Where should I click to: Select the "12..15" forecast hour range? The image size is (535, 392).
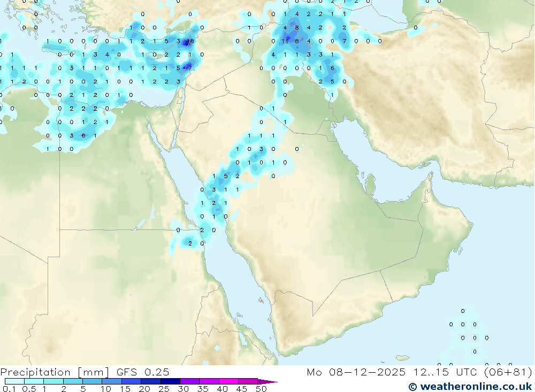pyautogui.click(x=431, y=372)
